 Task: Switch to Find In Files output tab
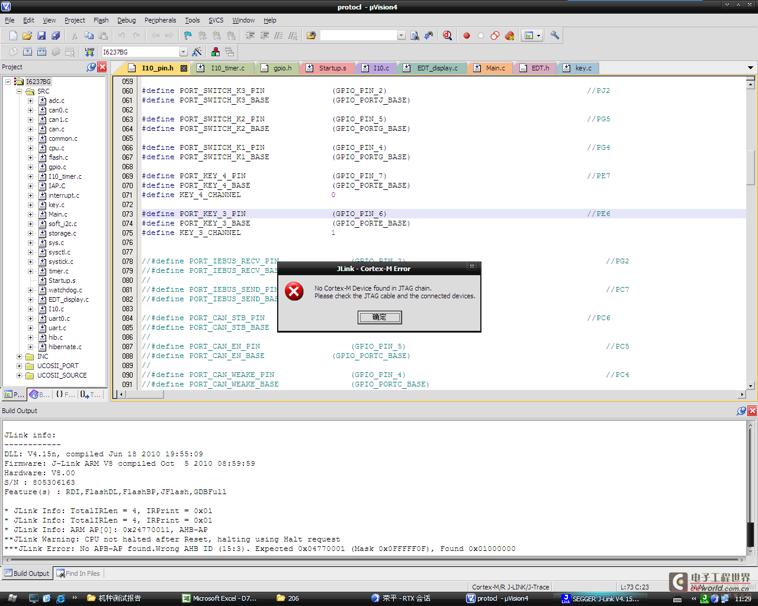click(78, 573)
